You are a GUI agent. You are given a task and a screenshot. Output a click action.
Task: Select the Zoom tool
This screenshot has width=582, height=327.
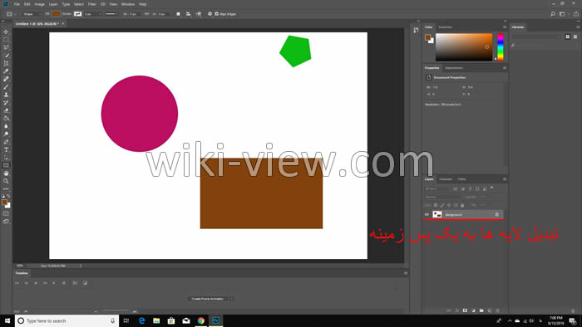coord(6,181)
